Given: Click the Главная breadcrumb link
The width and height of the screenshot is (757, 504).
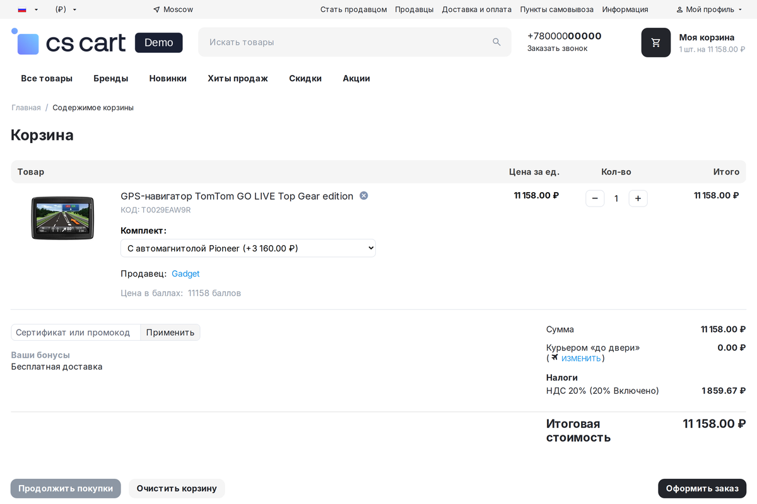Looking at the screenshot, I should (x=26, y=108).
